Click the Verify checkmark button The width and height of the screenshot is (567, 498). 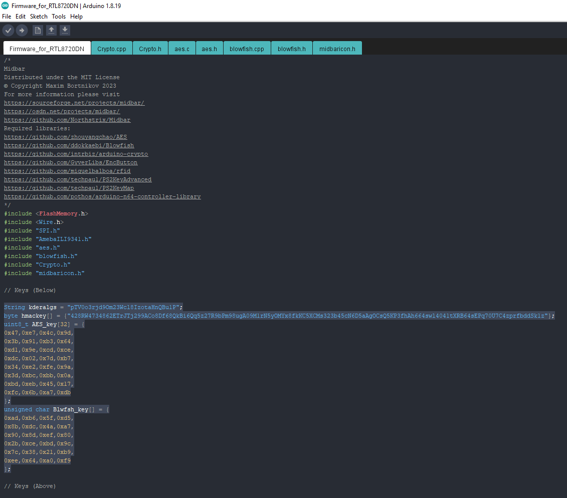point(9,31)
